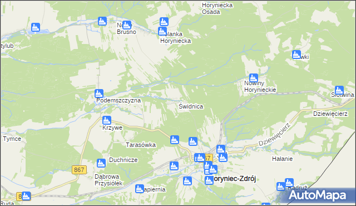Click the Horyniecka Osada label
Viewport: 356px width, 206px height.
coord(217,8)
